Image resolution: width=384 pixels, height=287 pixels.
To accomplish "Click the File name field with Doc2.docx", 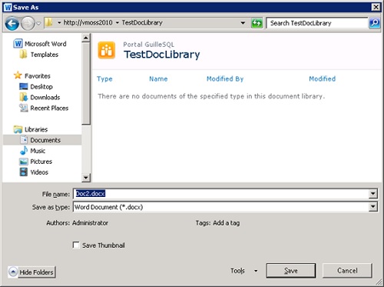I will [221, 194].
